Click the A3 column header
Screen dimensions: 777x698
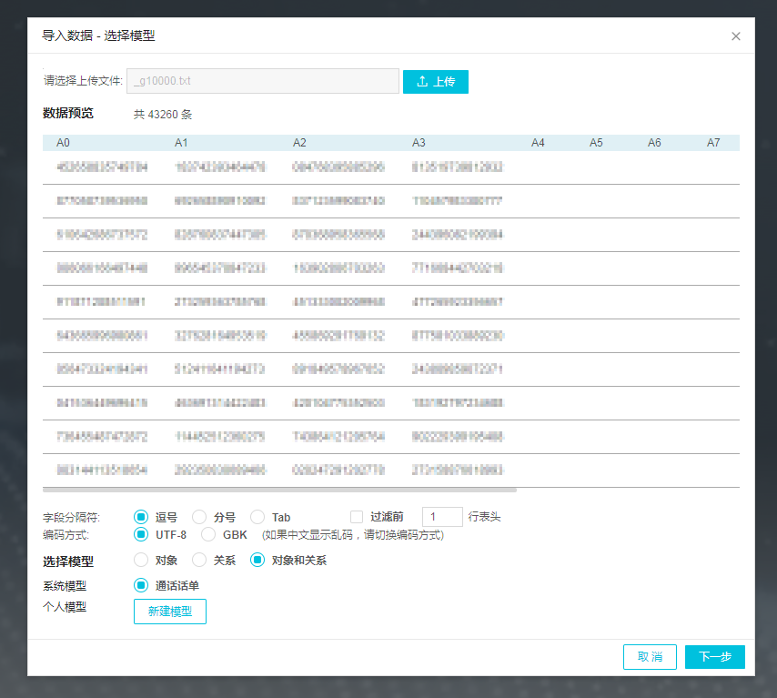[x=419, y=143]
